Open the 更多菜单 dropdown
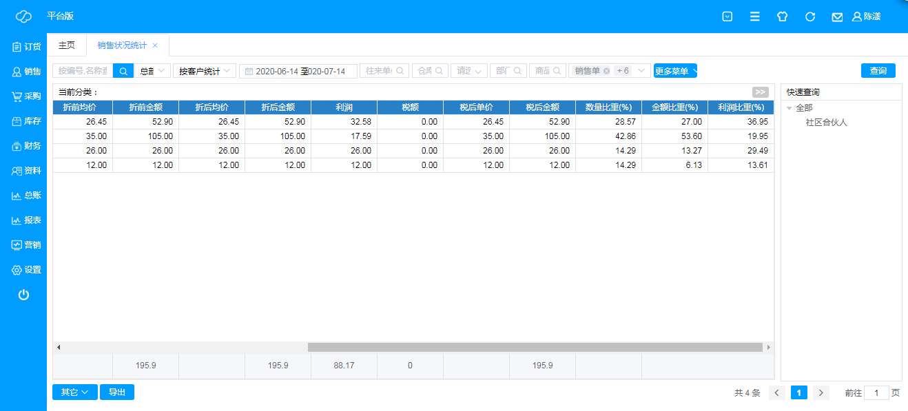The width and height of the screenshot is (908, 411). tap(675, 71)
